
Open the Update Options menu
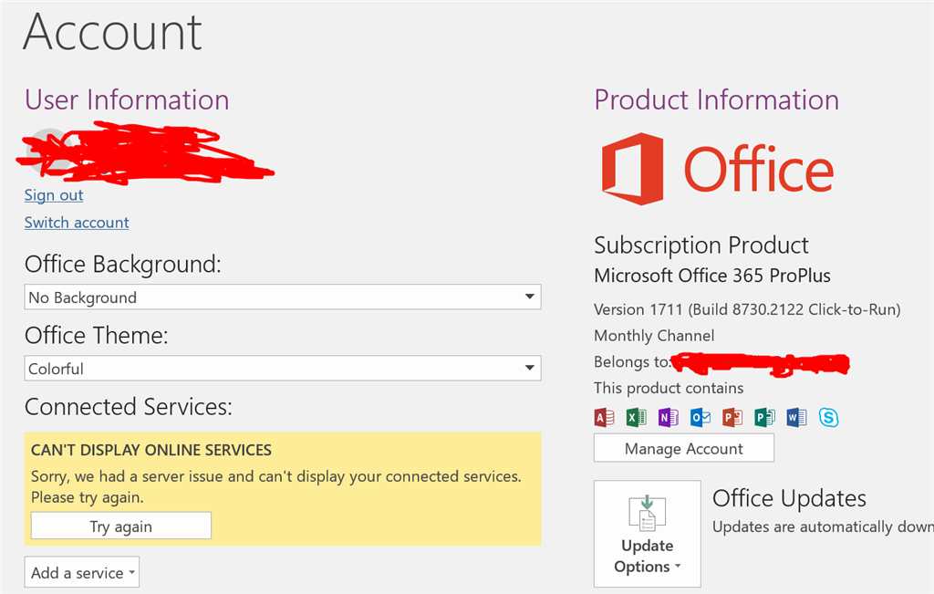click(x=648, y=534)
